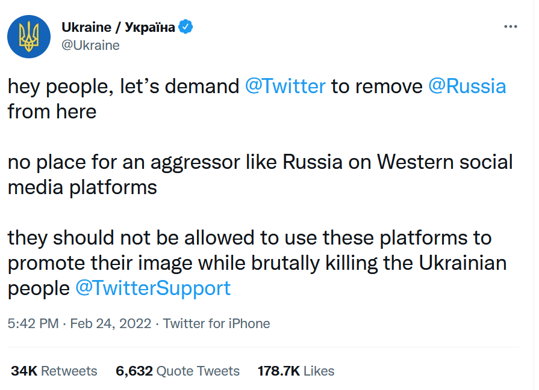Screen dimensions: 539x390
Task: Click the blue verified checkmark badge
Action: click(187, 27)
